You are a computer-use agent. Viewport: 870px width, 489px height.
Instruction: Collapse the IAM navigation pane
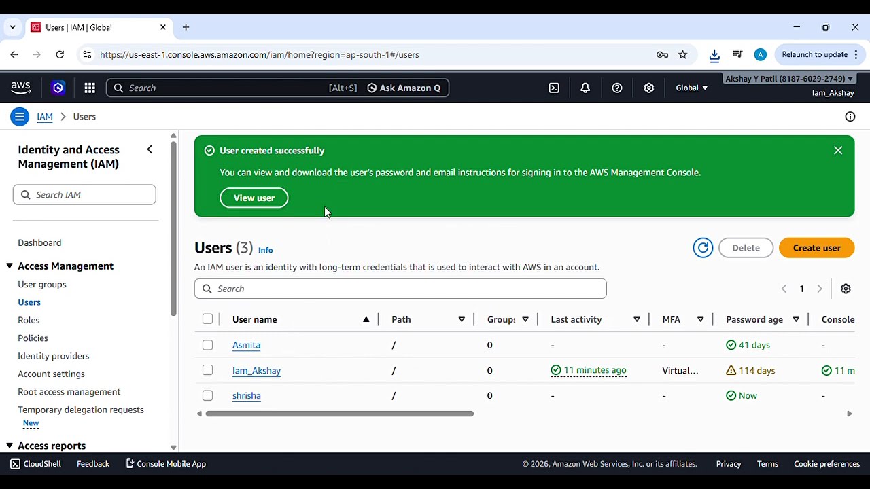pos(150,149)
